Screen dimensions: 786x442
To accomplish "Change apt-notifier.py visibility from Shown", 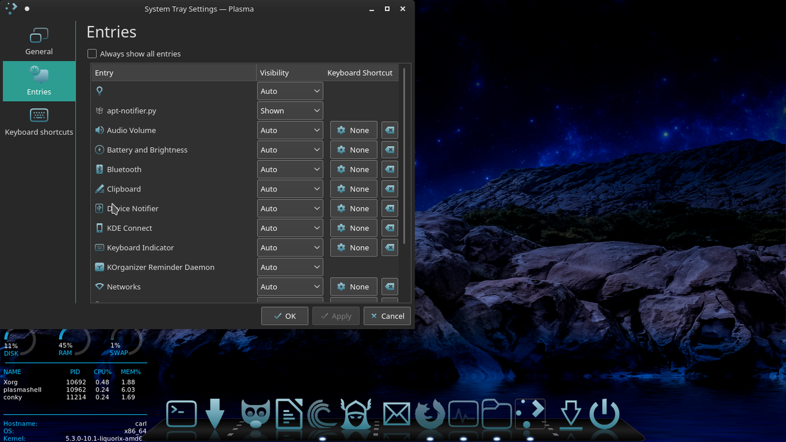I will pos(290,110).
